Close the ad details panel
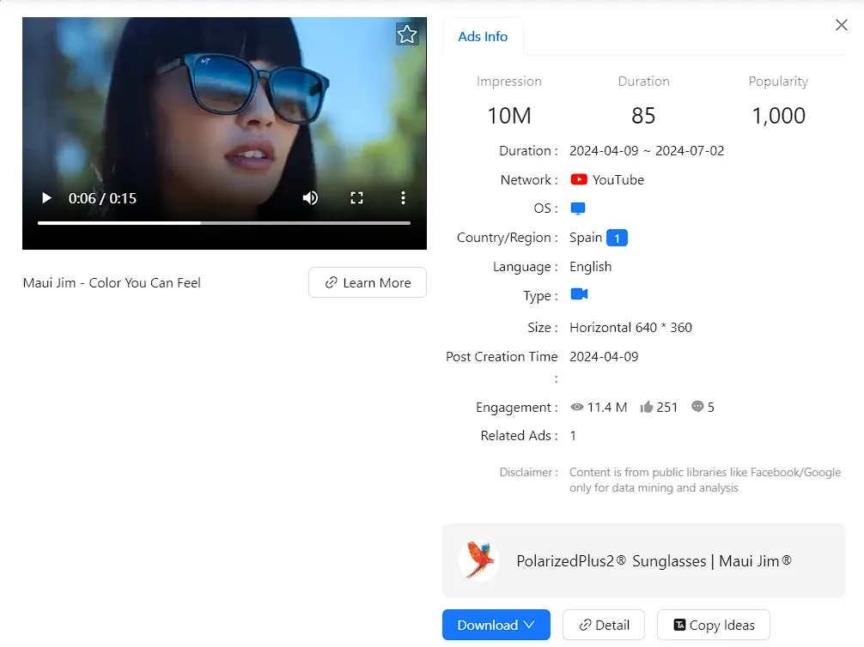This screenshot has height=647, width=864. 842,25
